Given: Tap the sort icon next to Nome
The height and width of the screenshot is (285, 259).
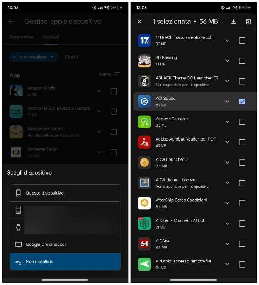Looking at the screenshot, I should (117, 74).
